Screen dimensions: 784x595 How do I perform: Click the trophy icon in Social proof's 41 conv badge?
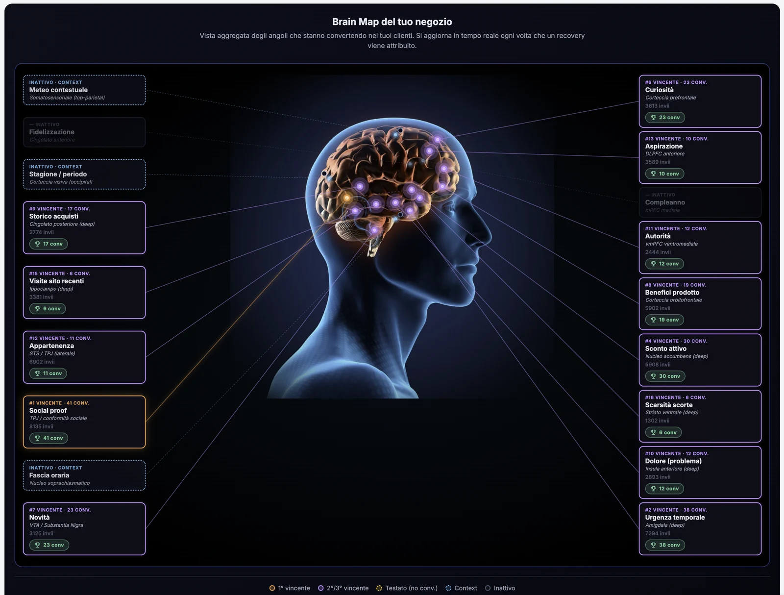coord(37,438)
